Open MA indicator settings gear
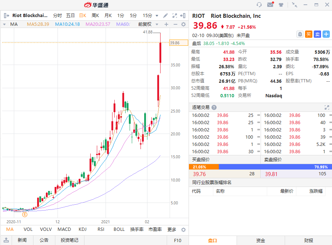Screen dimensions: 332x245 [x=183, y=24]
